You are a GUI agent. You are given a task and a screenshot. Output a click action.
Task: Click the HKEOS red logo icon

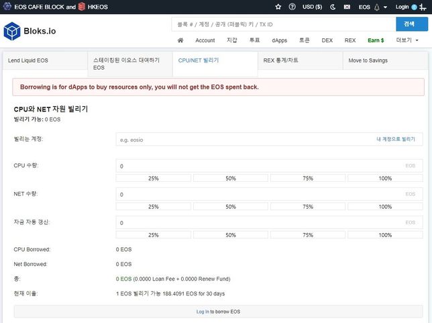point(82,7)
